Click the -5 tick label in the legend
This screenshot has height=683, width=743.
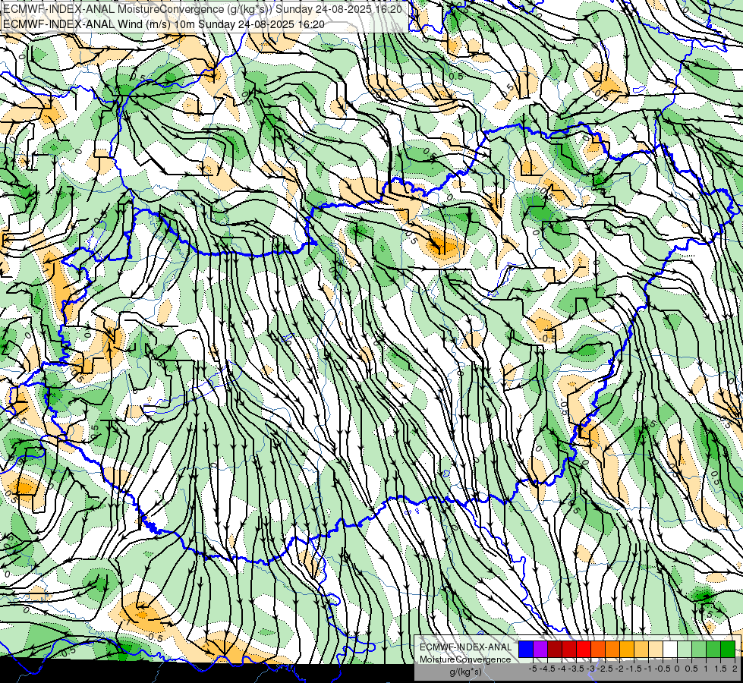point(533,669)
